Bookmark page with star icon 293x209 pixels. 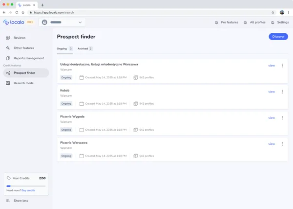(273, 12)
